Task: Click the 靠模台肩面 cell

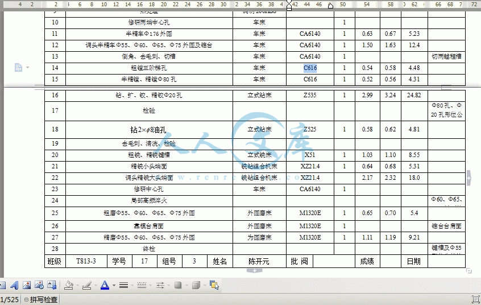Action: coord(149,226)
